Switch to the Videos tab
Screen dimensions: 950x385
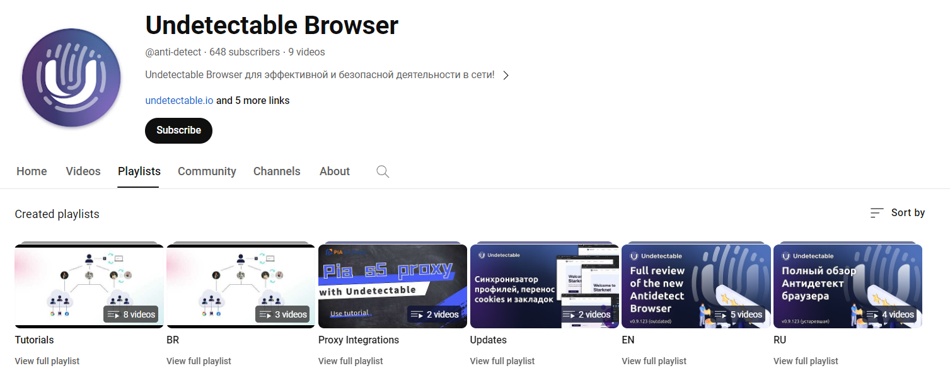tap(83, 171)
